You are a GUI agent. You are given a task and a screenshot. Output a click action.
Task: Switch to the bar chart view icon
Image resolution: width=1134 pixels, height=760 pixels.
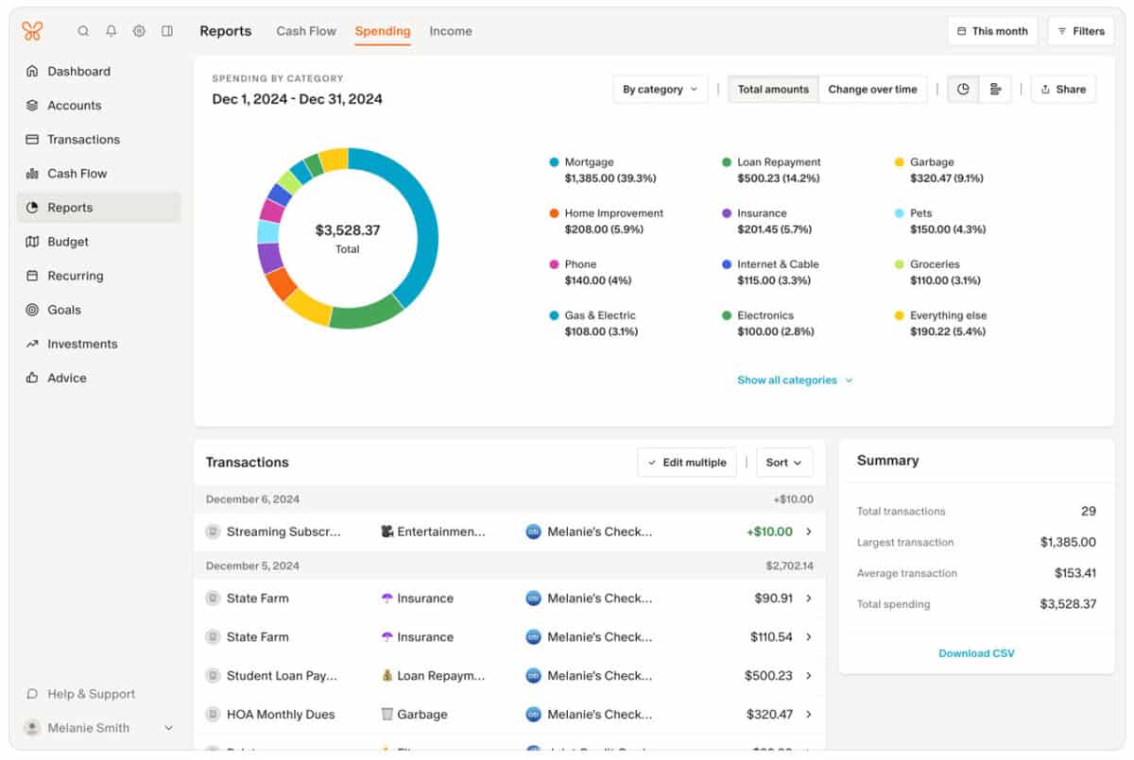point(995,90)
